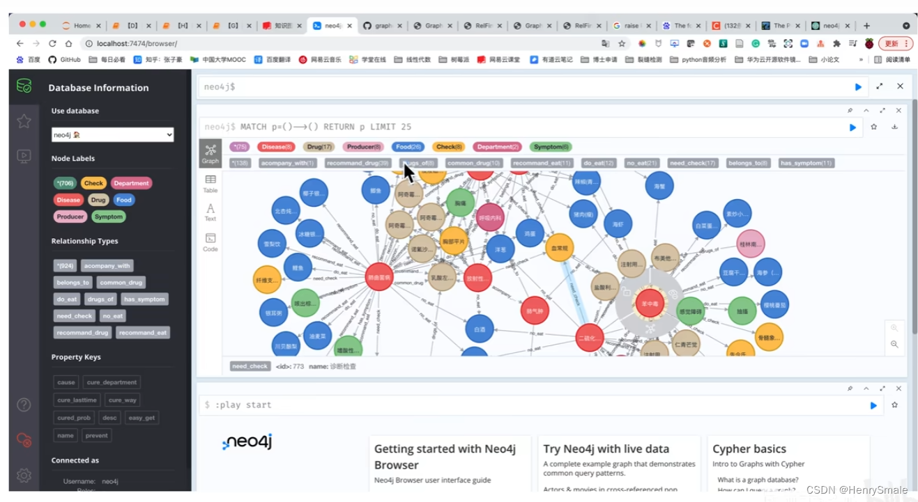Select the acompany_with relationship type in the sidebar
918x502 pixels.
[107, 266]
